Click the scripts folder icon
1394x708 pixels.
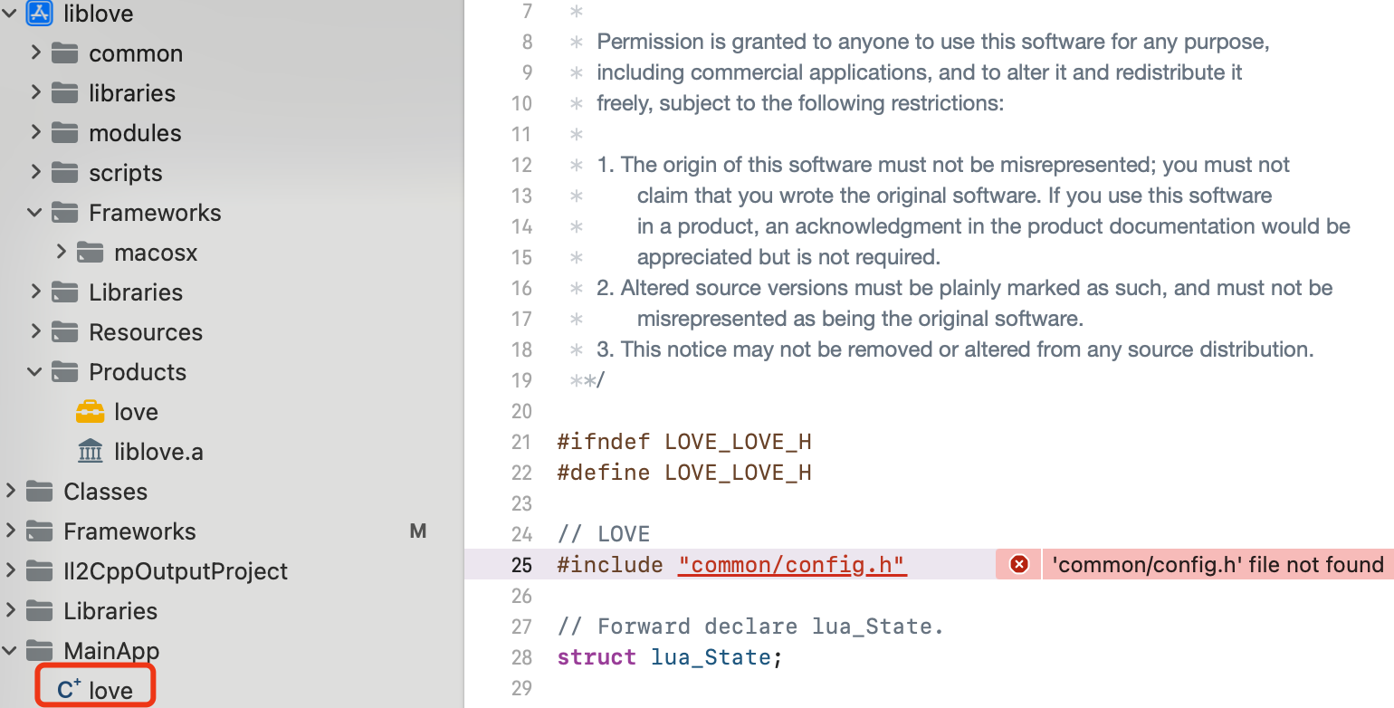pos(64,173)
